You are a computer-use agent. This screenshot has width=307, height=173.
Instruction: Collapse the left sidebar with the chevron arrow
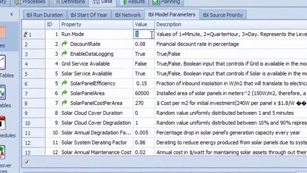pos(12,14)
